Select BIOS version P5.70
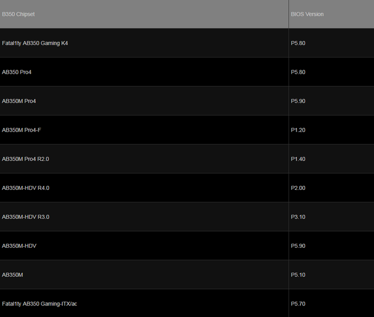This screenshot has width=374, height=317. [298, 304]
